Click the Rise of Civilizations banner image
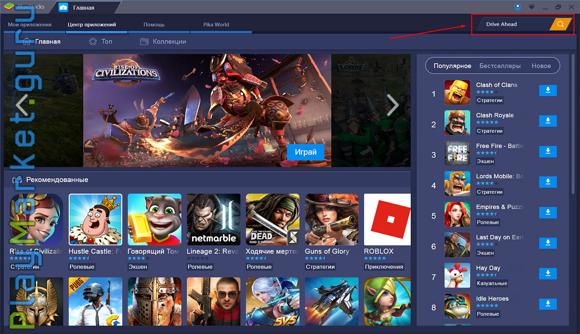 coord(207,110)
